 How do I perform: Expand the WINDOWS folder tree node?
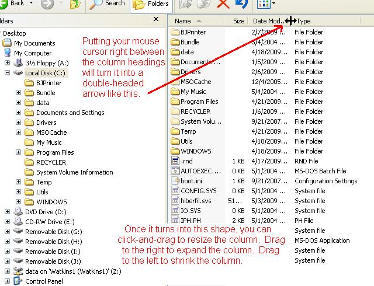[x=19, y=202]
